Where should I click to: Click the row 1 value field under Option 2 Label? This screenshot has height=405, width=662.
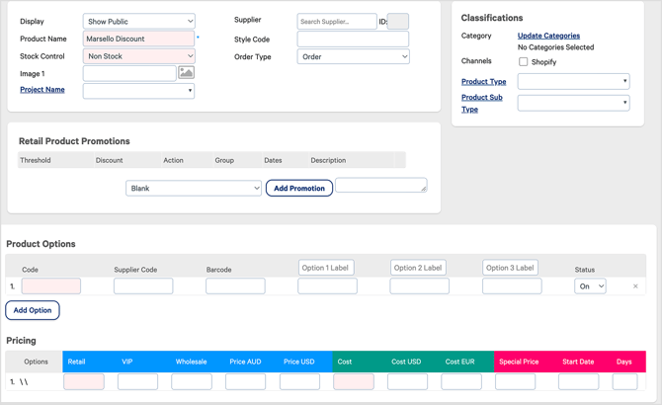[419, 286]
